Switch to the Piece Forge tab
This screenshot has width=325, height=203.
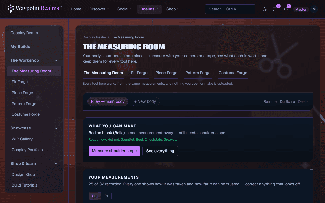pyautogui.click(x=166, y=73)
